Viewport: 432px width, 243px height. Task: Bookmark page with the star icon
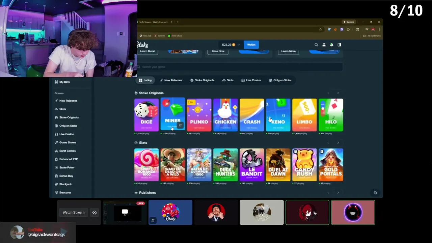click(321, 29)
